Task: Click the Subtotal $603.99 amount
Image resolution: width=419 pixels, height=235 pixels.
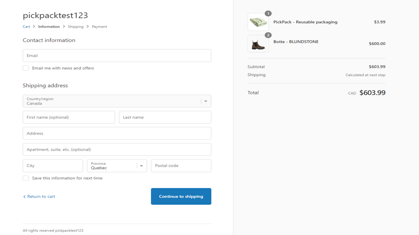Action: click(x=377, y=67)
